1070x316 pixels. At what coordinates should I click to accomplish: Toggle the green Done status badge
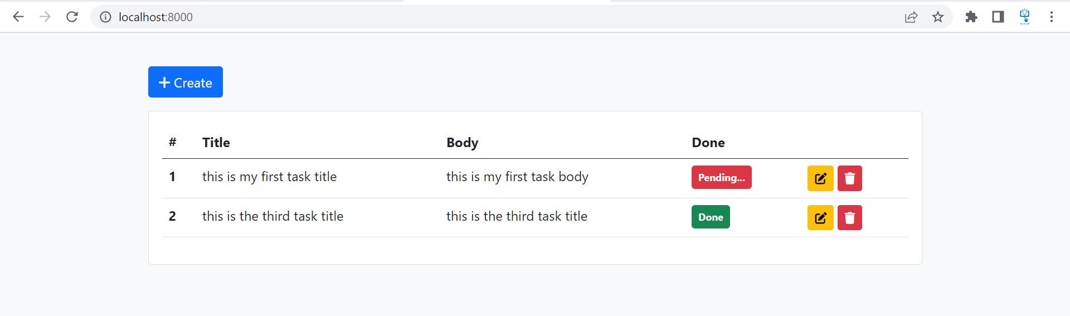coord(711,217)
